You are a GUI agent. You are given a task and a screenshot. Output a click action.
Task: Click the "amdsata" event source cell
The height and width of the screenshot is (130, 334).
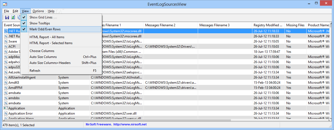coord(15,93)
